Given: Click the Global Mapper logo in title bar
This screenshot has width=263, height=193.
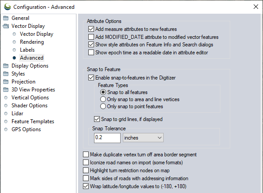Looking at the screenshot, I should (8, 7).
